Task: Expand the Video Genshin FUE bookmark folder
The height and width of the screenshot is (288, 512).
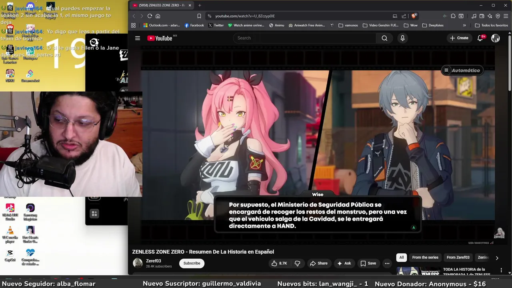Action: coord(380,25)
